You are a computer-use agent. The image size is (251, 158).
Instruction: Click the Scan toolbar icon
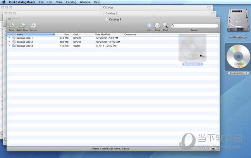[x=12, y=26]
